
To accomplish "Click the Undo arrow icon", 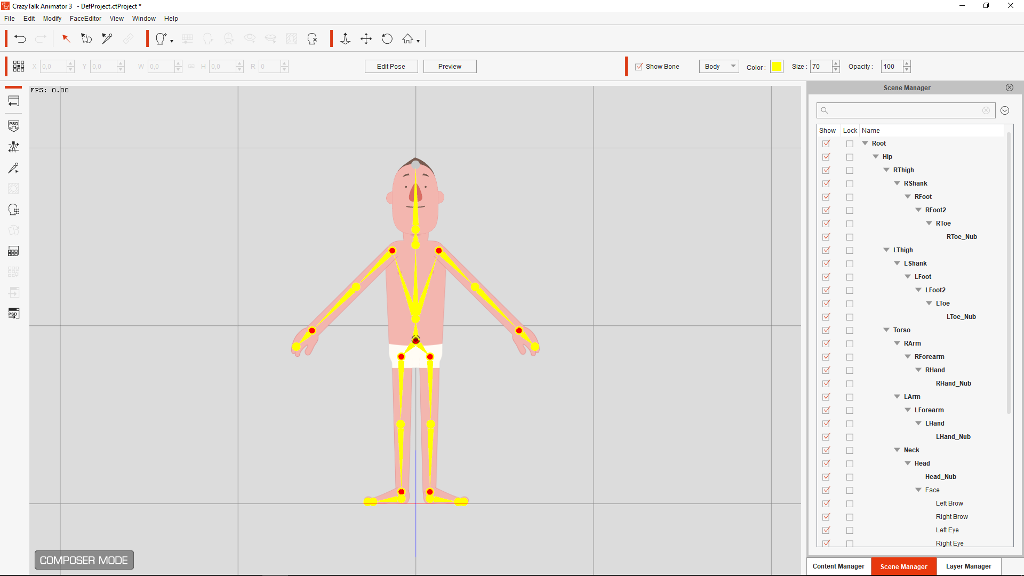I will pos(20,39).
